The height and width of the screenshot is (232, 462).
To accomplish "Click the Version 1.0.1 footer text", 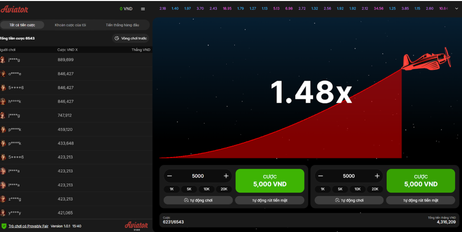I will pyautogui.click(x=60, y=226).
